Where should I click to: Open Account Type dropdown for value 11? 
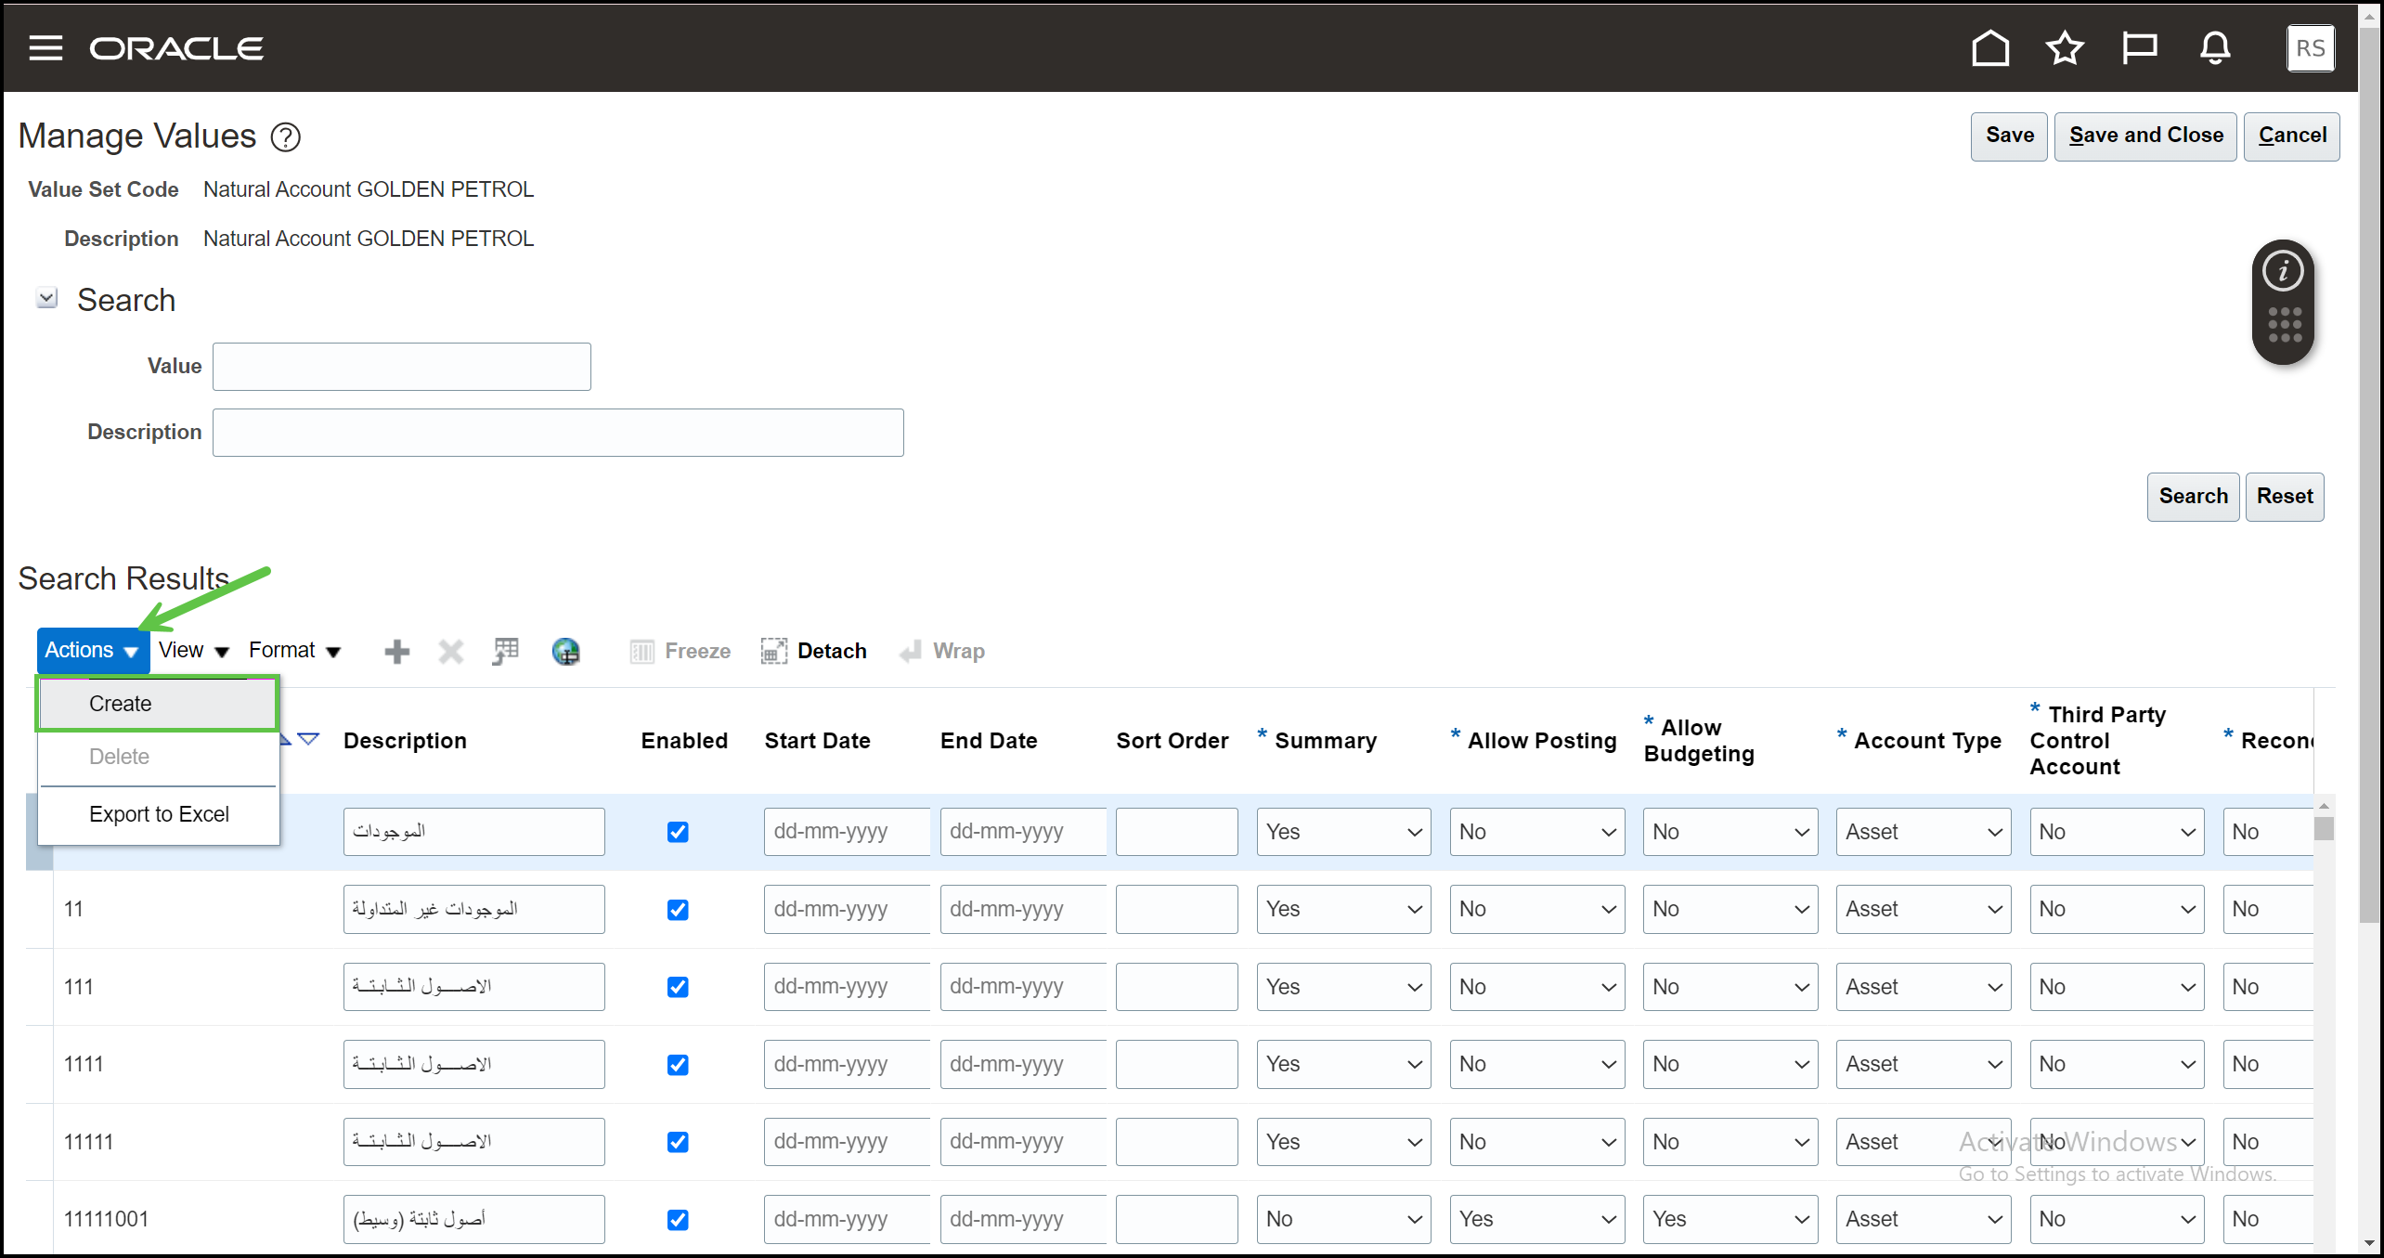(1923, 910)
